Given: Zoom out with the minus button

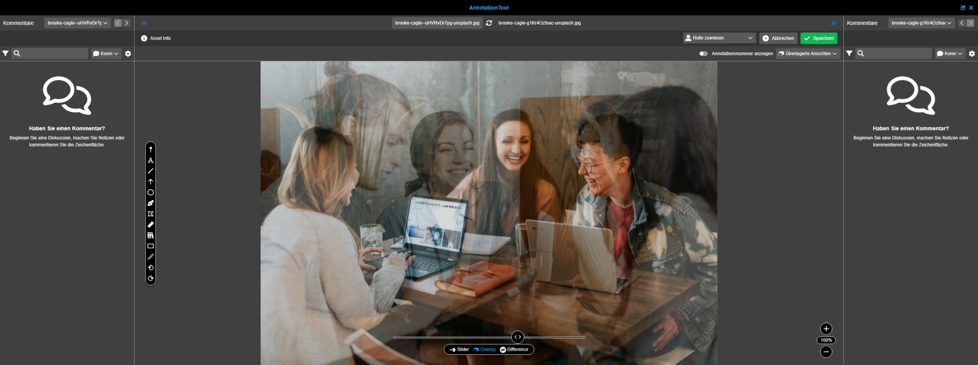Looking at the screenshot, I should [x=826, y=352].
